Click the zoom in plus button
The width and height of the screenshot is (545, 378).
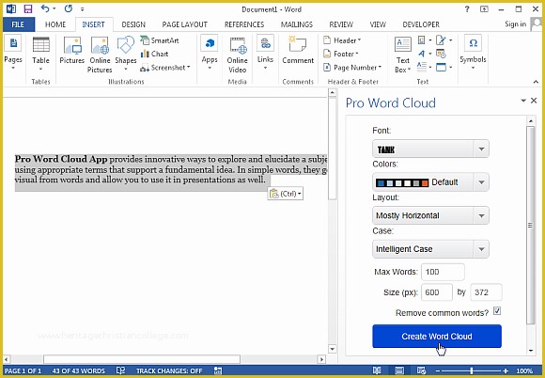pyautogui.click(x=506, y=370)
